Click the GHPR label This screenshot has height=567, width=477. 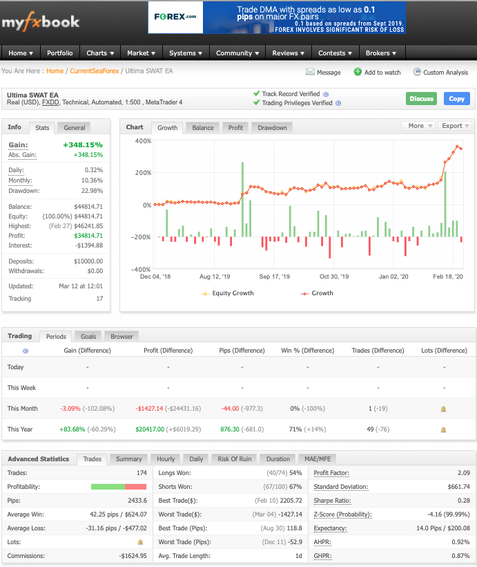click(x=322, y=556)
